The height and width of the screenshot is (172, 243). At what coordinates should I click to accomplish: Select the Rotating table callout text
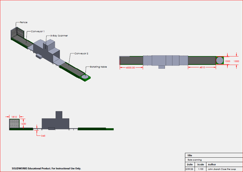pos(98,67)
